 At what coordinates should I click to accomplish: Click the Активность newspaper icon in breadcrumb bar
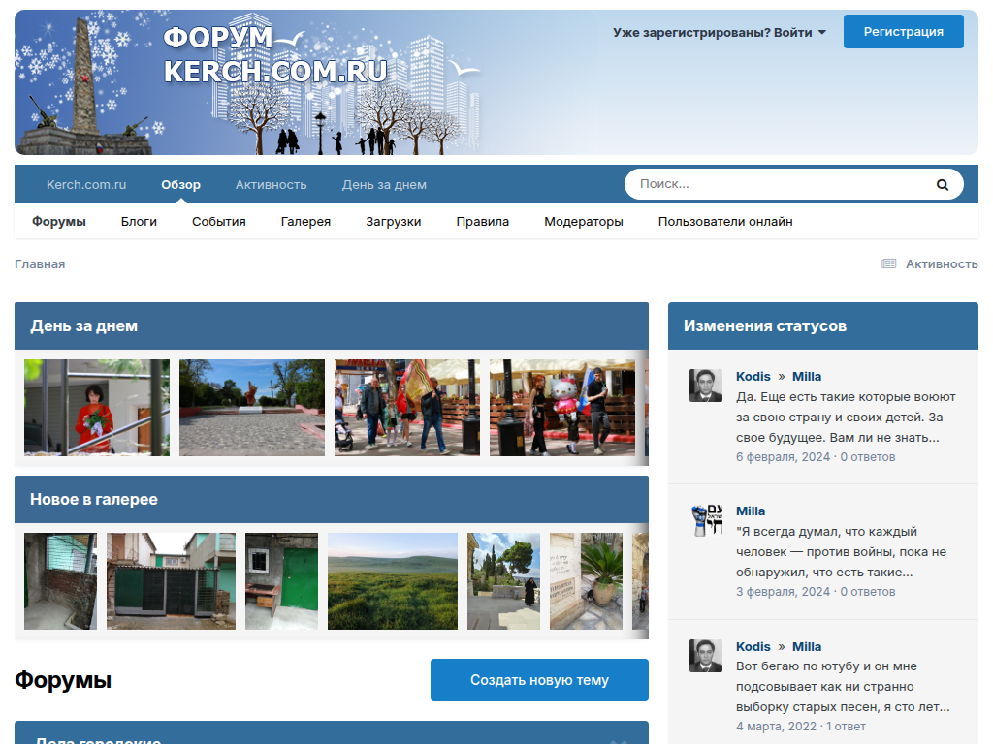coord(888,263)
